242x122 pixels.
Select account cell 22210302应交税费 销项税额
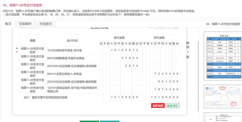(71, 82)
